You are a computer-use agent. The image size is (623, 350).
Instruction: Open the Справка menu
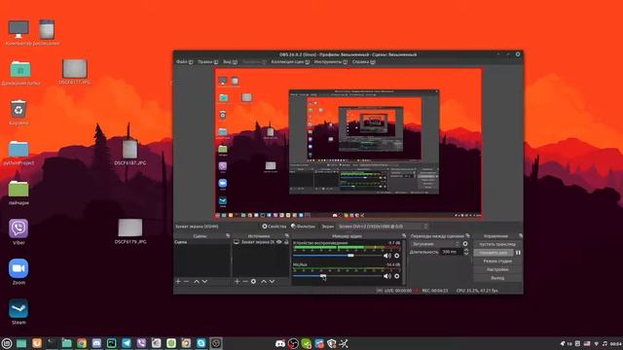pyautogui.click(x=363, y=62)
